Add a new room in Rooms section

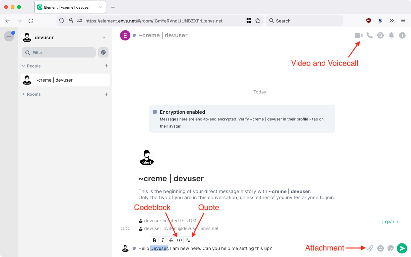point(106,94)
